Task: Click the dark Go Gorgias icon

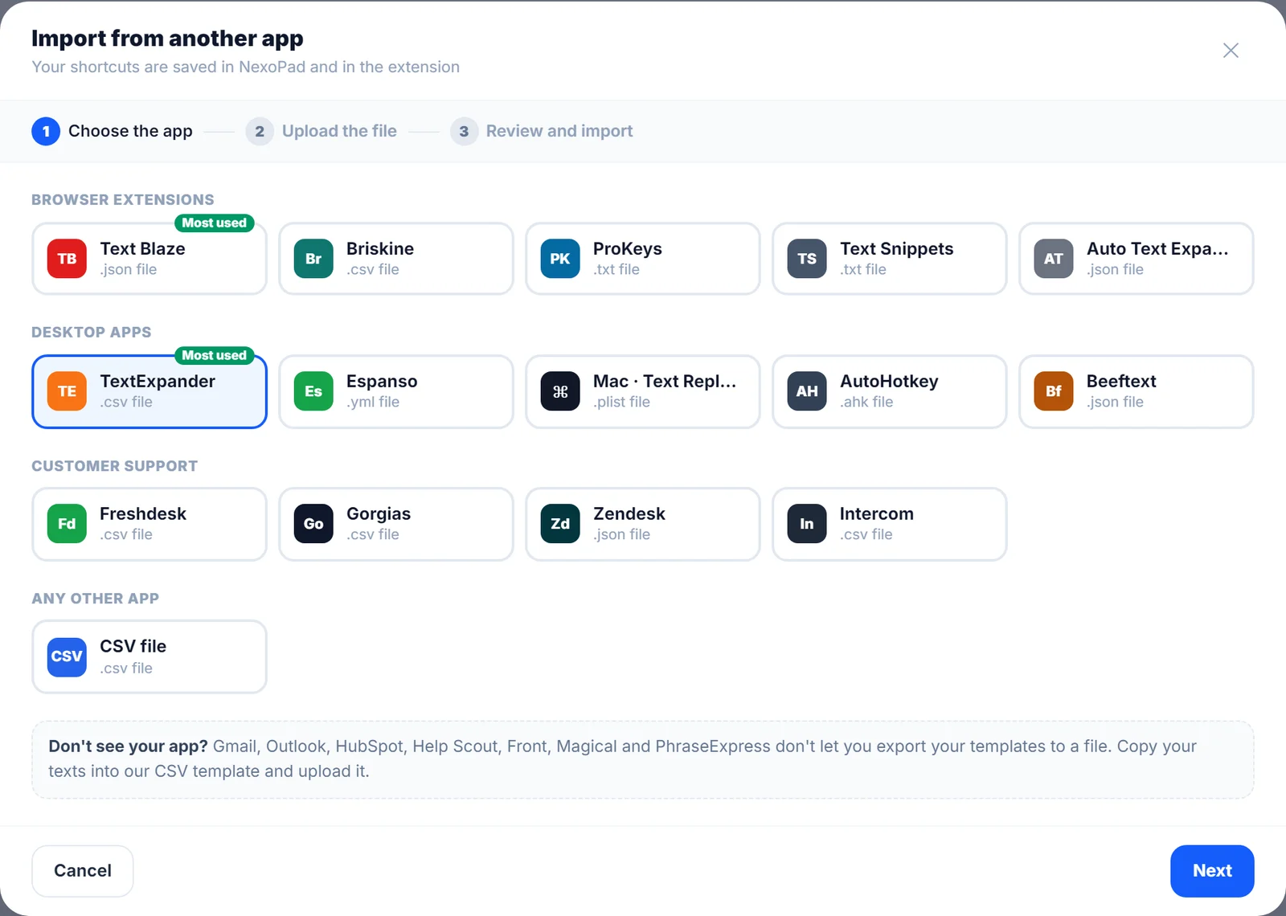Action: (313, 524)
